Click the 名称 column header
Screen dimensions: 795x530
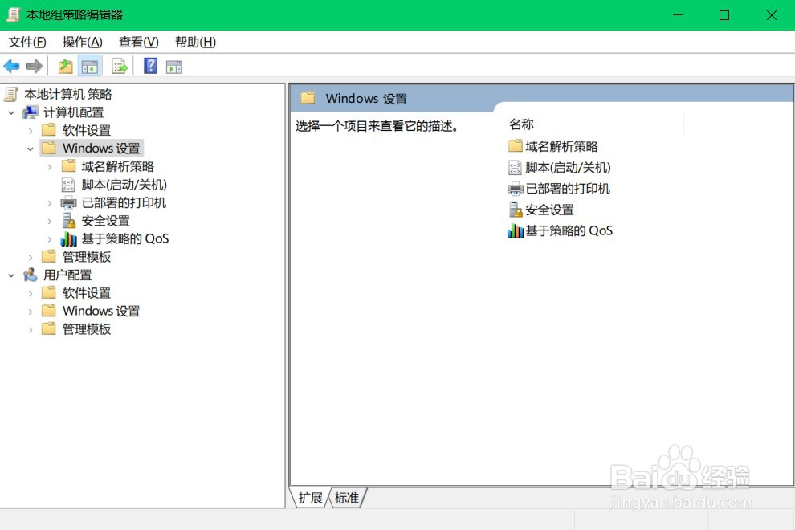pos(522,124)
